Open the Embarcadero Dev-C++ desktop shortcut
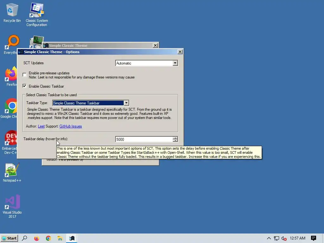Viewport: 324px width, 243px height. click(x=9, y=142)
